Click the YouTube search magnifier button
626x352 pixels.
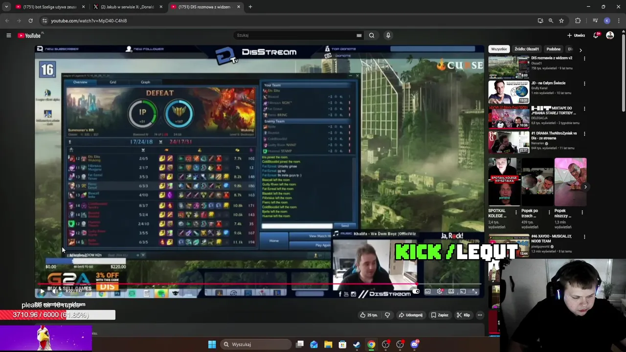tap(372, 35)
